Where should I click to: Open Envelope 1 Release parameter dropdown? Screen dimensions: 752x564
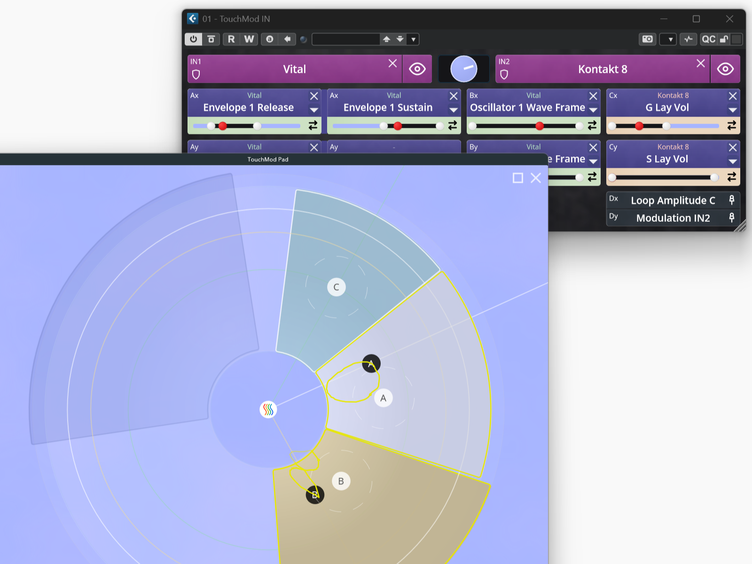click(314, 110)
